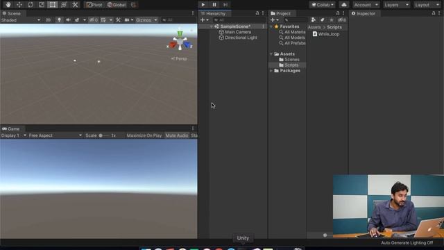Viewport: 444px width, 250px height.
Task: Switch to the Scene tab
Action: click(x=11, y=13)
